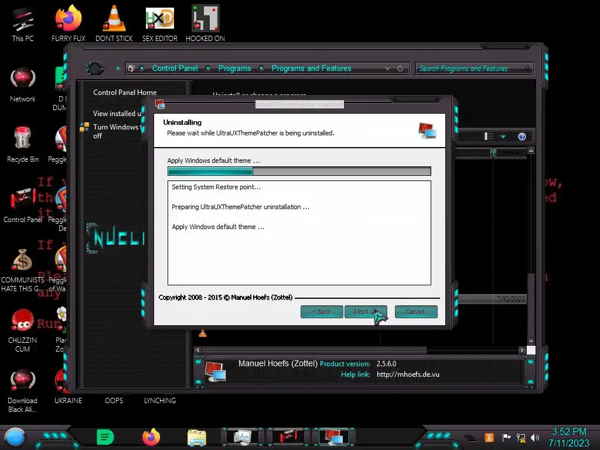Click the shield icon beside Turn Windows features
This screenshot has height=450, width=600.
pyautogui.click(x=84, y=127)
